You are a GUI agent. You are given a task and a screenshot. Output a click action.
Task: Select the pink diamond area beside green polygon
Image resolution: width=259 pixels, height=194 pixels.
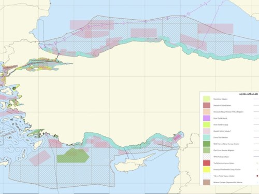[40, 158]
